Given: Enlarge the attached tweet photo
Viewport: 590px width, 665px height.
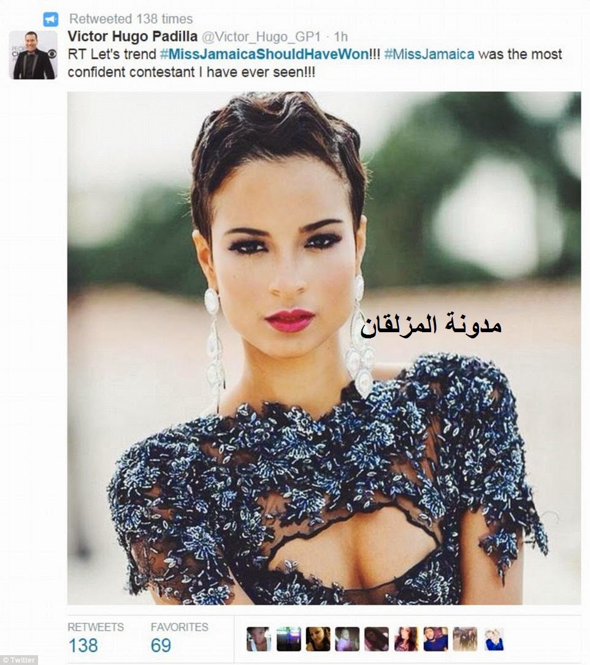Looking at the screenshot, I should tap(324, 348).
